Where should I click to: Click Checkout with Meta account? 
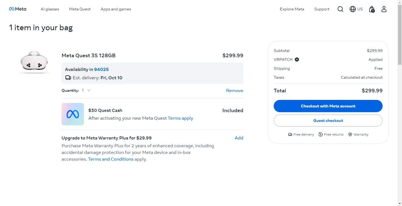(328, 106)
